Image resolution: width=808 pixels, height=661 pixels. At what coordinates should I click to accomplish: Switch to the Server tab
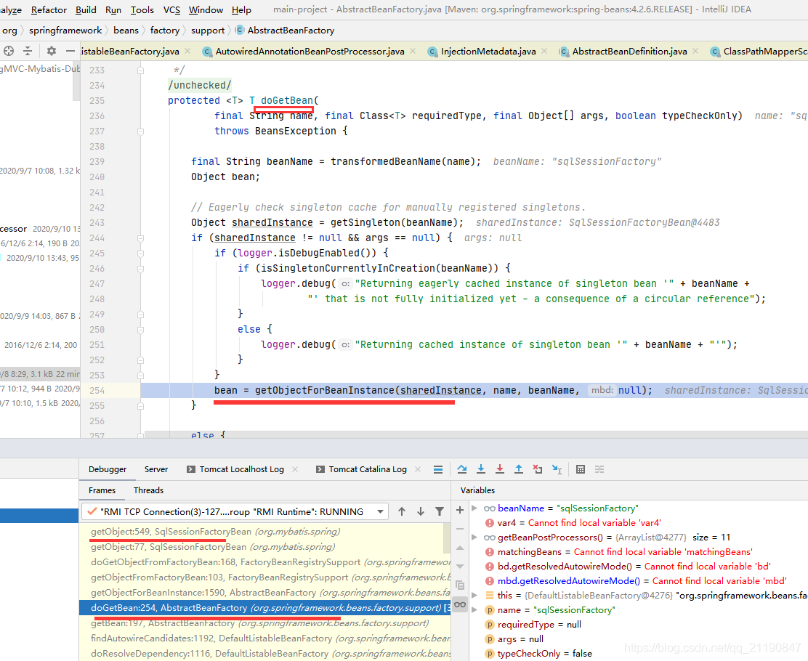pos(156,469)
